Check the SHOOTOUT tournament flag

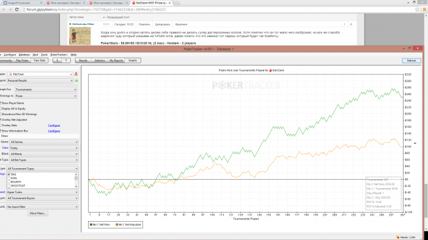tap(9, 186)
